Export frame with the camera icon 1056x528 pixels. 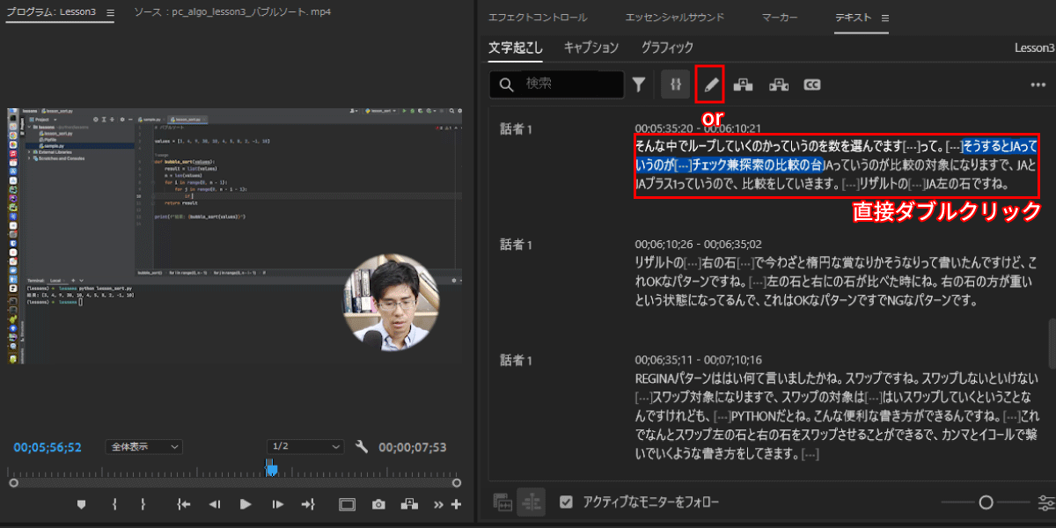coord(378,504)
